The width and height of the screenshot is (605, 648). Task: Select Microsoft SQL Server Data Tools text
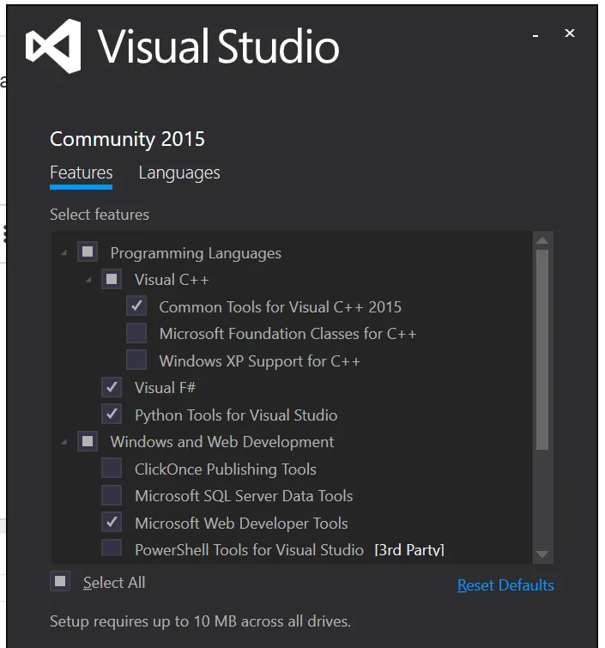[x=244, y=496]
